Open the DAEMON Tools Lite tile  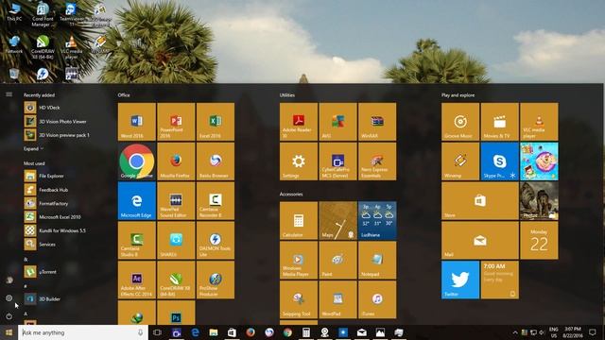click(216, 240)
